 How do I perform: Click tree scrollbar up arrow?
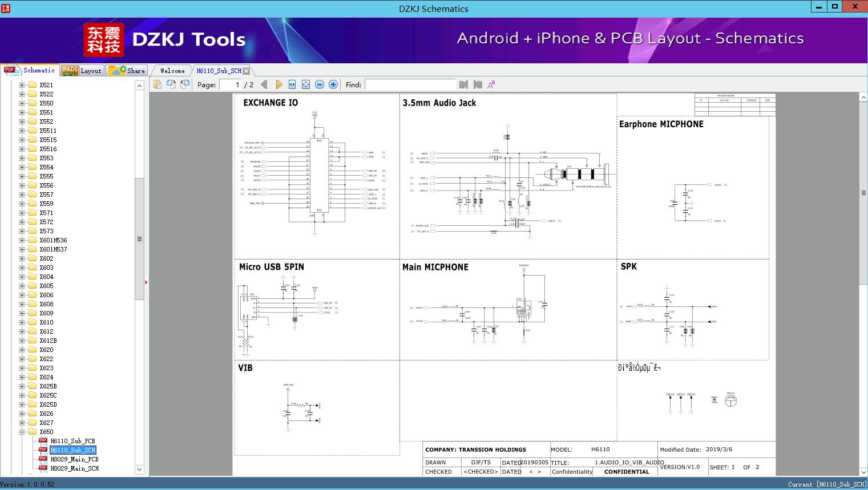139,86
